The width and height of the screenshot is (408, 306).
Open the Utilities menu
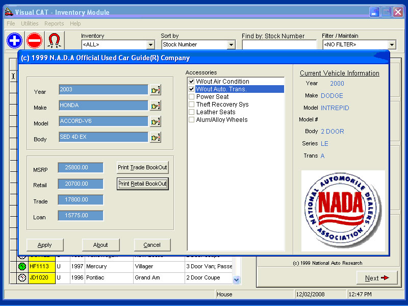[30, 23]
